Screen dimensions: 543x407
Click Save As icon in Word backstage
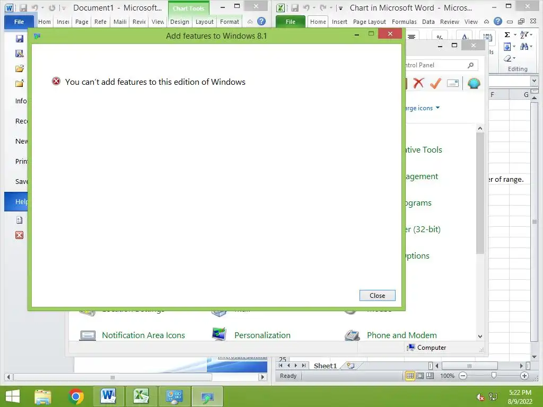pyautogui.click(x=20, y=54)
